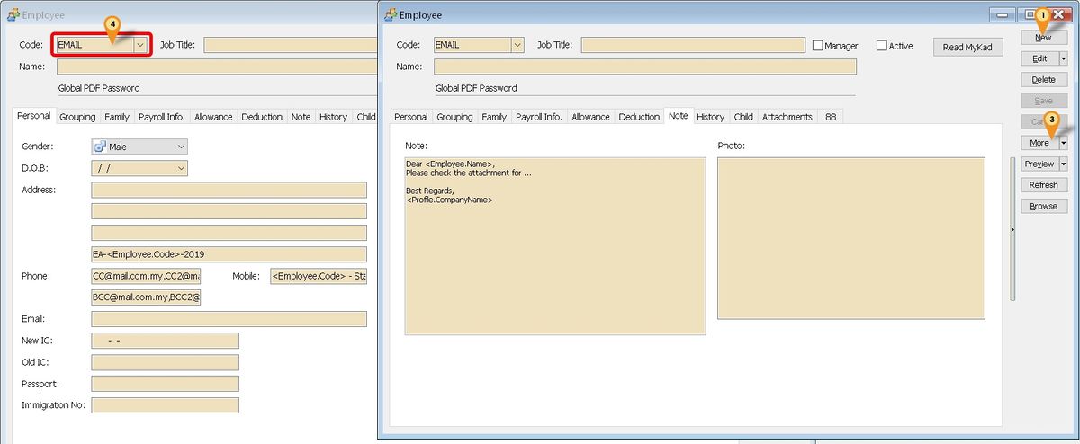Open the Preview button dropdown arrow
Viewport: 1080px width, 444px height.
click(1063, 164)
